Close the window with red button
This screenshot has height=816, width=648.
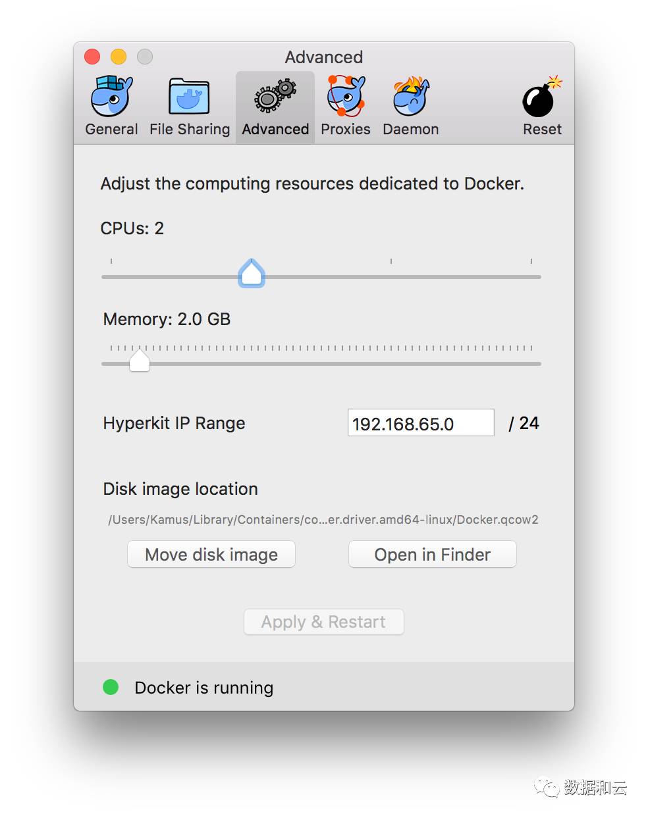click(x=92, y=57)
